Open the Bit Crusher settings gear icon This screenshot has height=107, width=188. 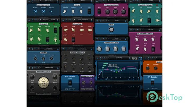(29, 1)
